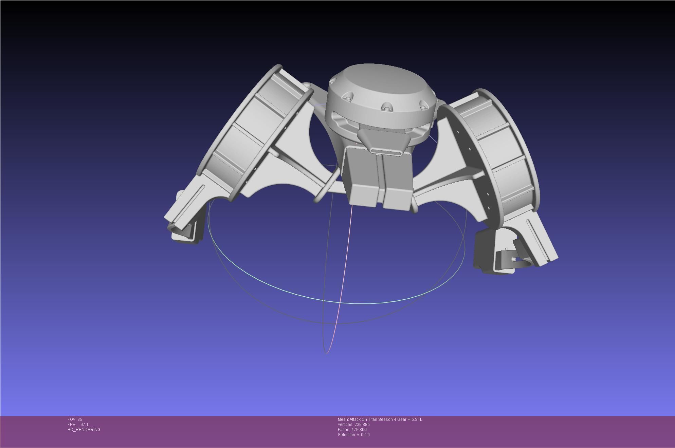The height and width of the screenshot is (448, 675).
Task: Click the FOV: 35 readout
Action: (x=75, y=419)
